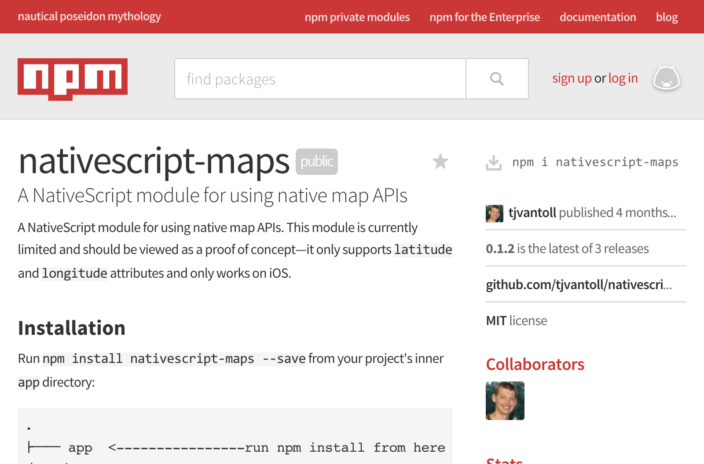Sign up for an npm account
704x464 pixels.
click(572, 78)
